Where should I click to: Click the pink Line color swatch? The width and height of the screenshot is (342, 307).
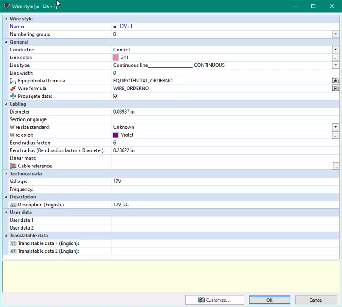click(116, 58)
